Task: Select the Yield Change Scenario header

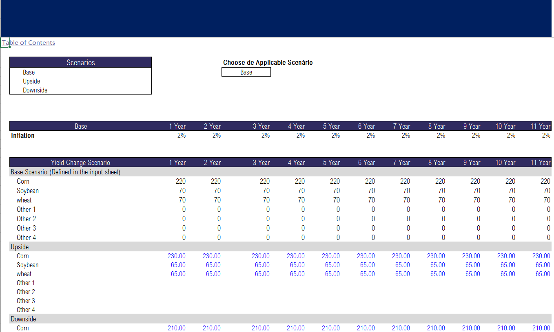Action: [x=80, y=163]
